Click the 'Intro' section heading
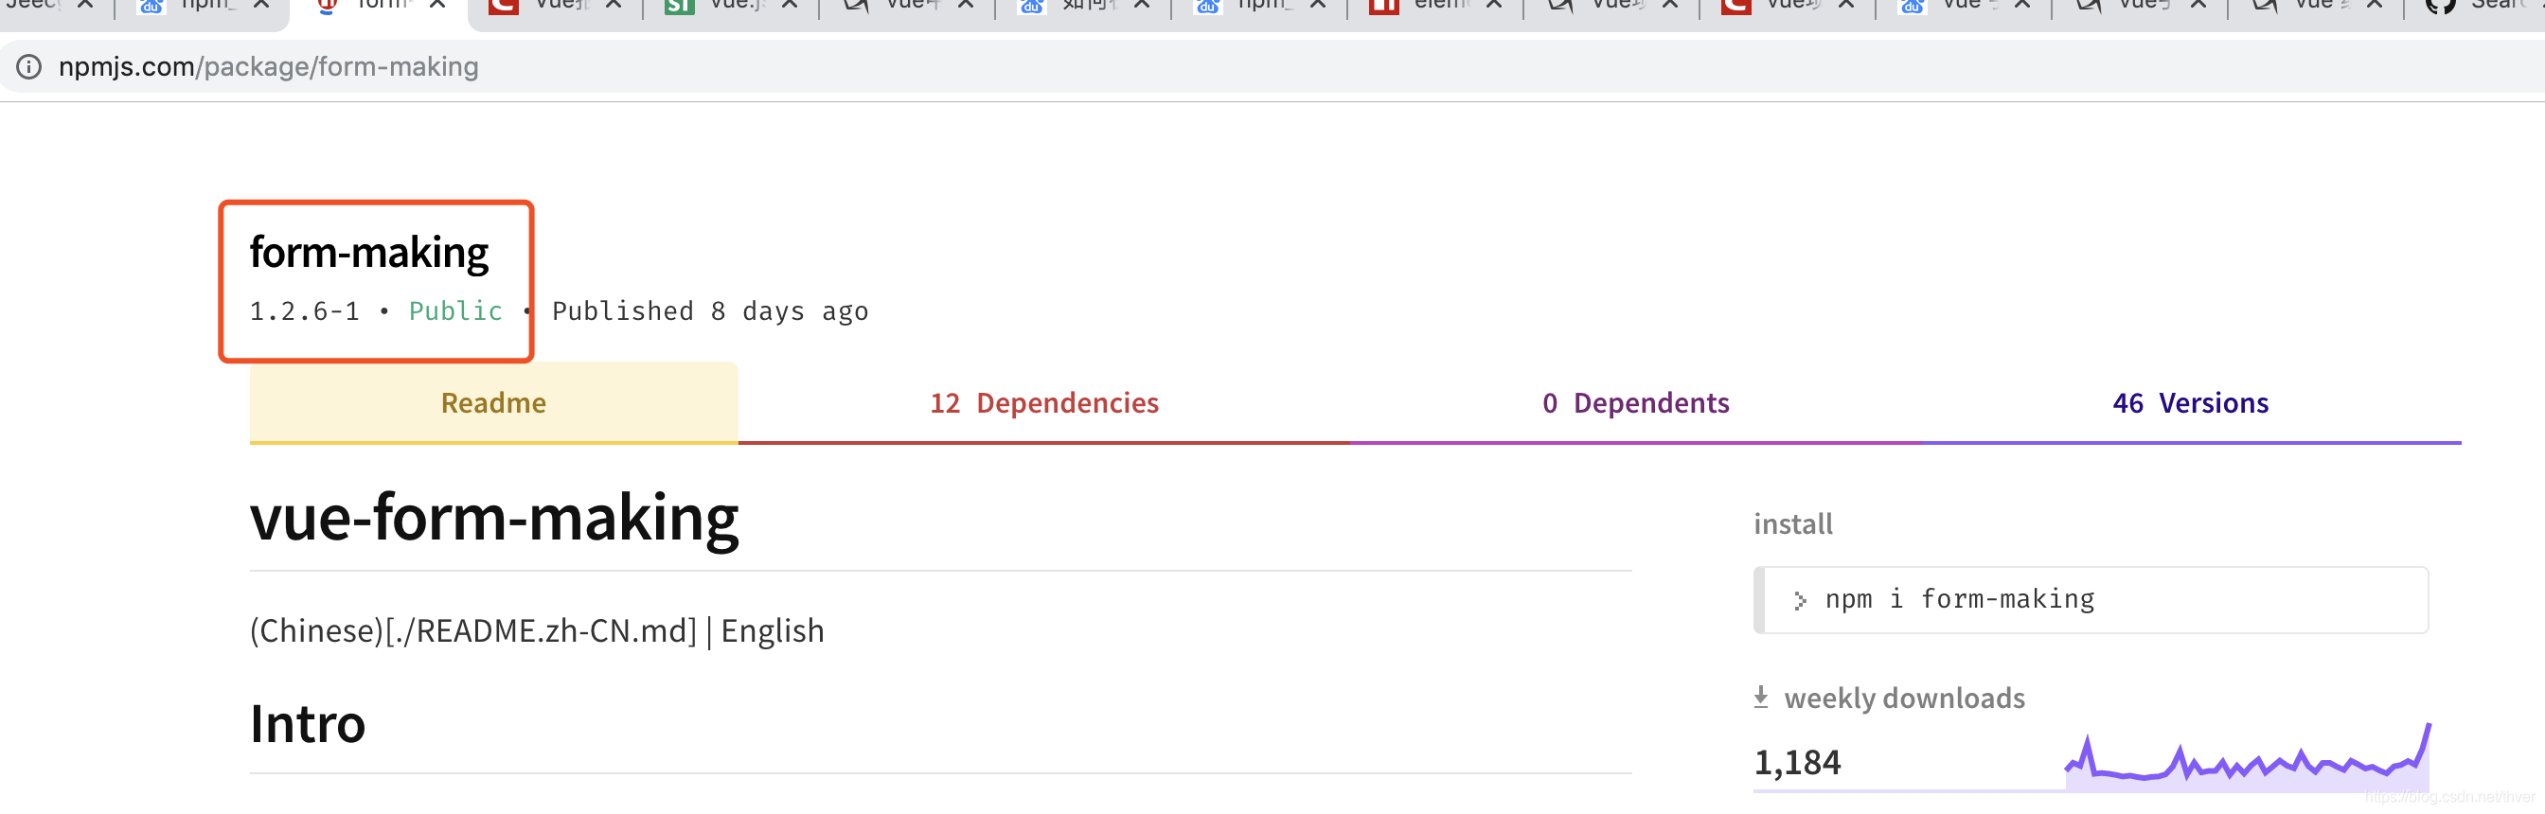This screenshot has width=2545, height=814. [308, 724]
